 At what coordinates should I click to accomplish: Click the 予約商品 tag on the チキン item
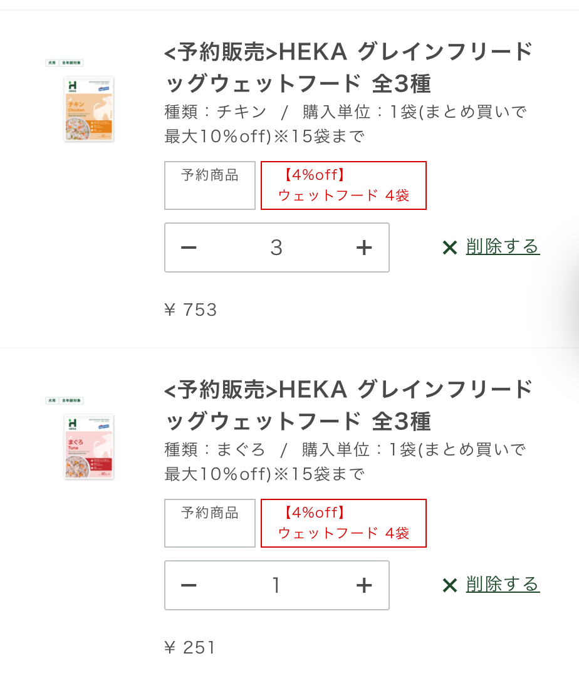coord(210,185)
